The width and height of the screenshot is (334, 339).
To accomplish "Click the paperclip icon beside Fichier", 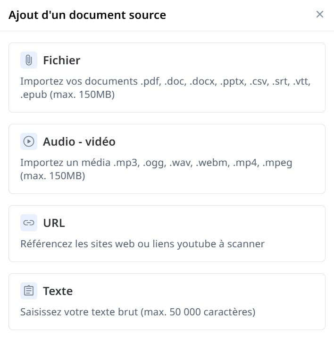I will pyautogui.click(x=29, y=61).
